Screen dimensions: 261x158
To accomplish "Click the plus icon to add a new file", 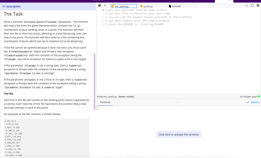I will (105, 5).
